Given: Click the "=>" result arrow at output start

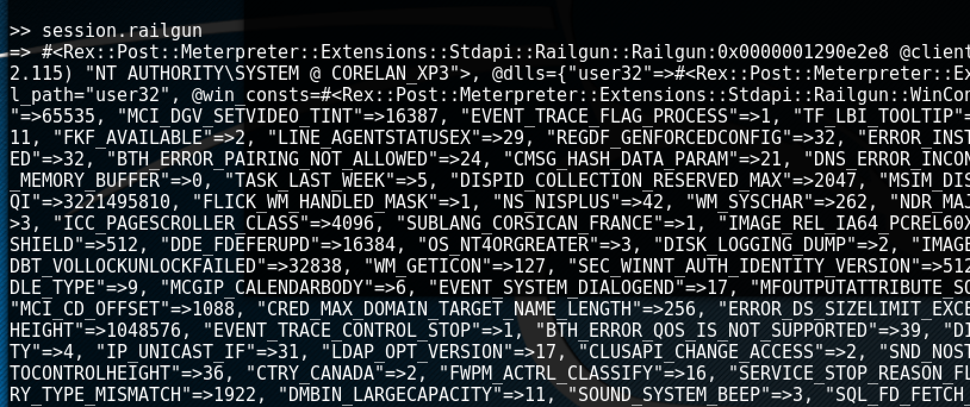Looking at the screenshot, I should coord(20,52).
